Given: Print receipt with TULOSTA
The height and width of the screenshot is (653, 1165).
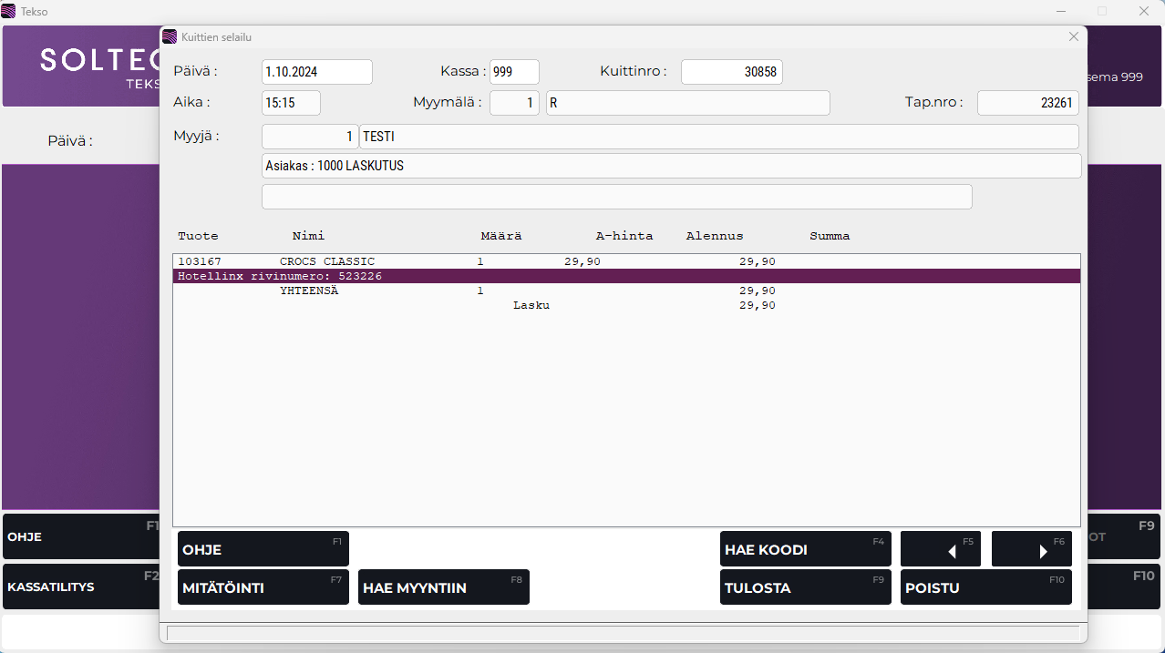Looking at the screenshot, I should click(x=805, y=587).
